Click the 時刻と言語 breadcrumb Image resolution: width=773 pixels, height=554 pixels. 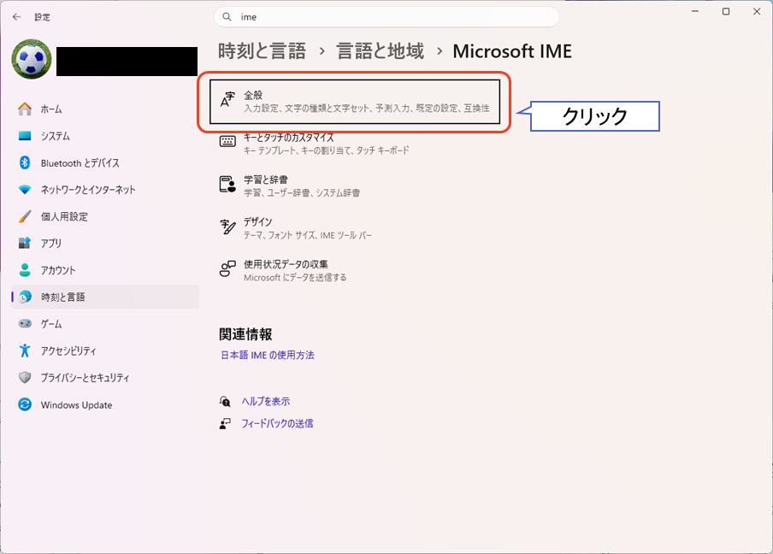pos(262,51)
